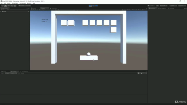
Task: Toggle console info messages filter
Action: [139, 73]
